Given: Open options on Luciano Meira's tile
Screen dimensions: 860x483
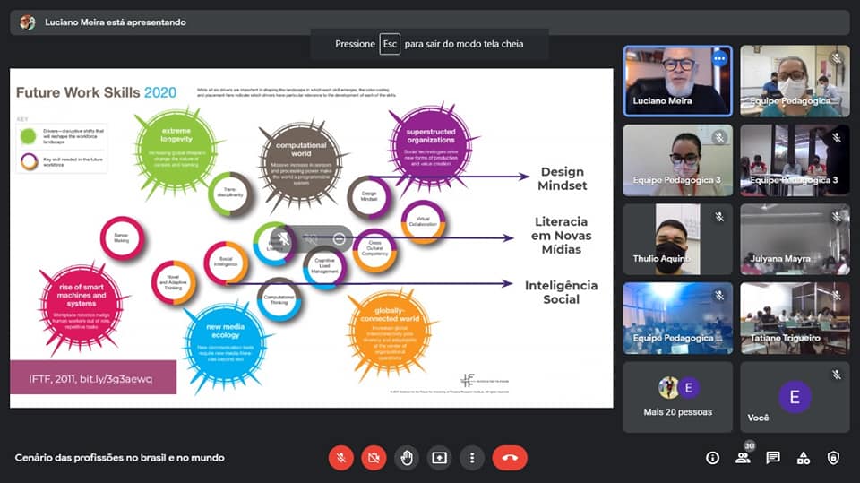Looking at the screenshot, I should coord(719,58).
